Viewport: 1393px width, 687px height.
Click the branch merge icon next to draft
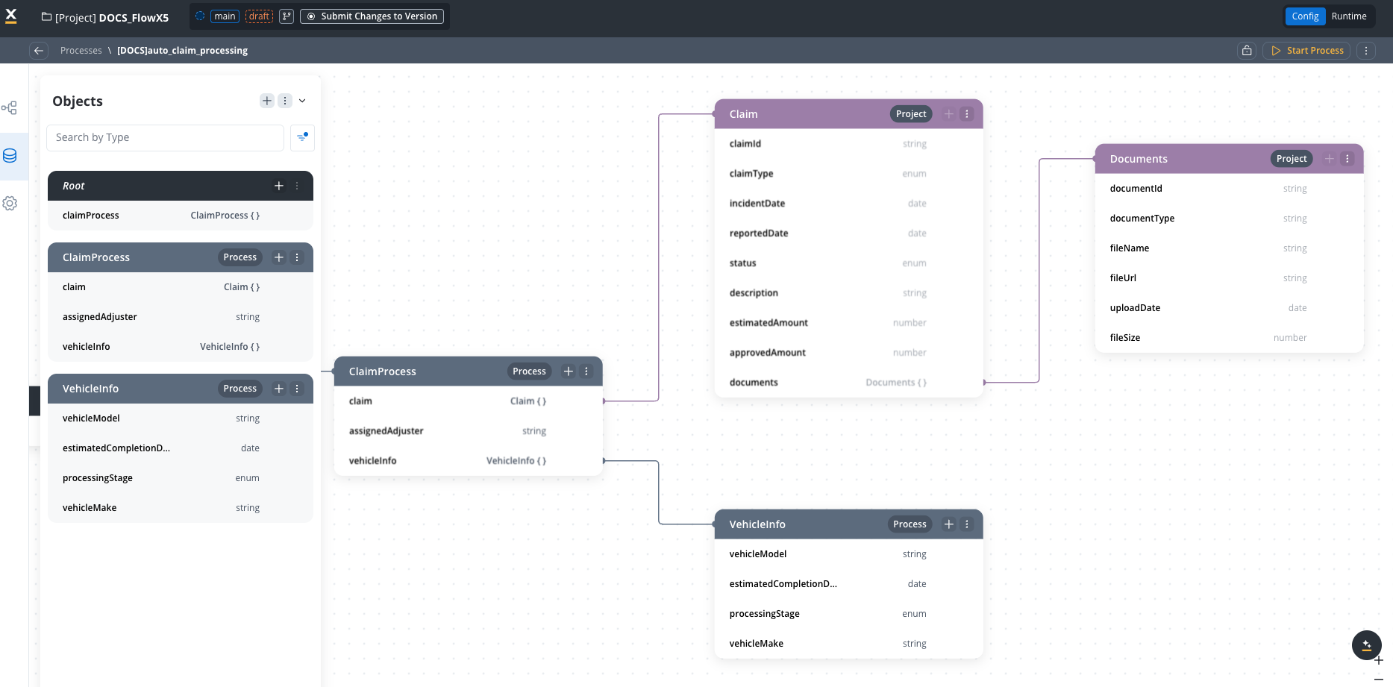coord(287,16)
